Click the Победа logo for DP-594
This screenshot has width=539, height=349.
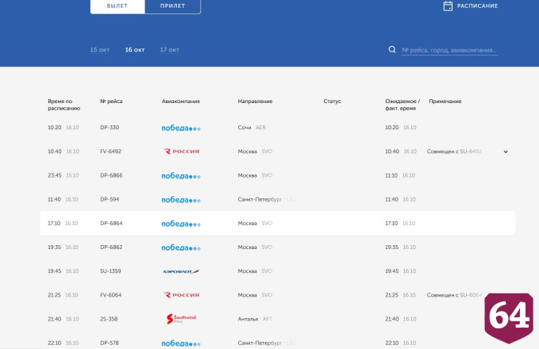click(x=181, y=200)
